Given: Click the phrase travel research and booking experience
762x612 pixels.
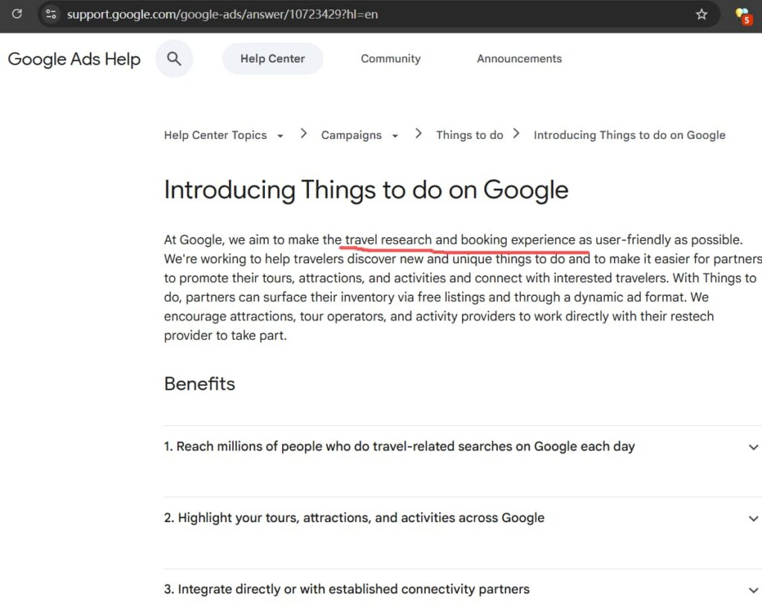Looking at the screenshot, I should [460, 240].
